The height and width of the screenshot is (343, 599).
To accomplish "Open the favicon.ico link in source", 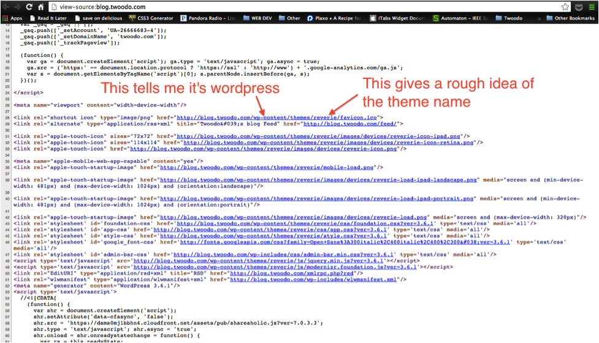I will click(277, 118).
